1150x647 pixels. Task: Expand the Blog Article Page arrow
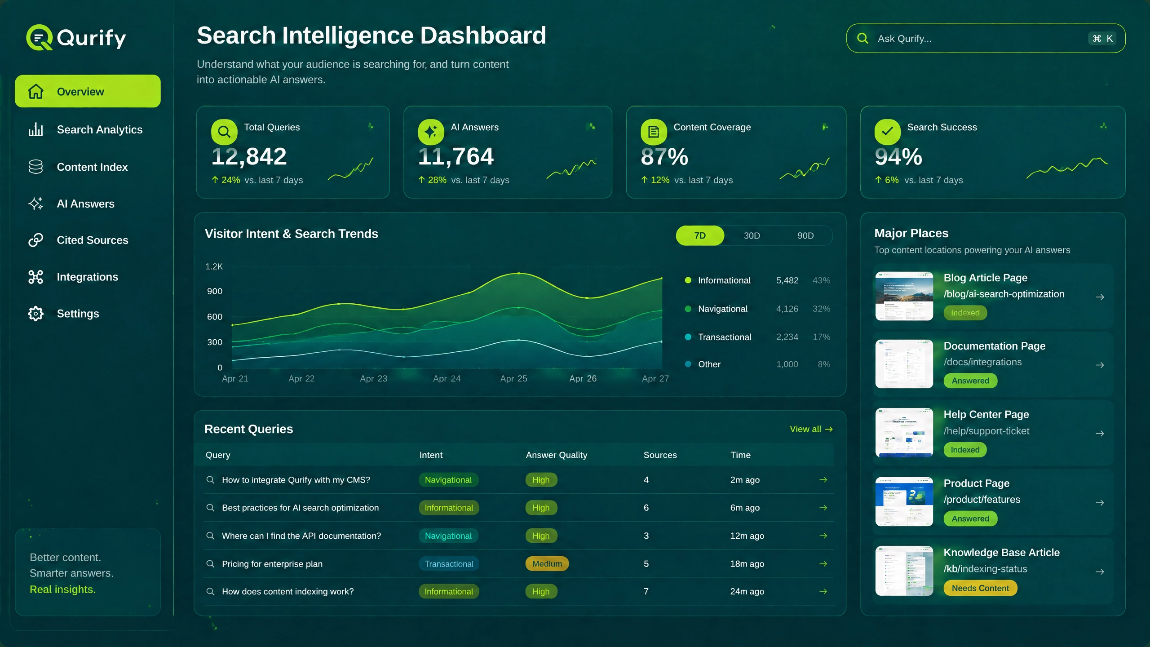pyautogui.click(x=1100, y=297)
